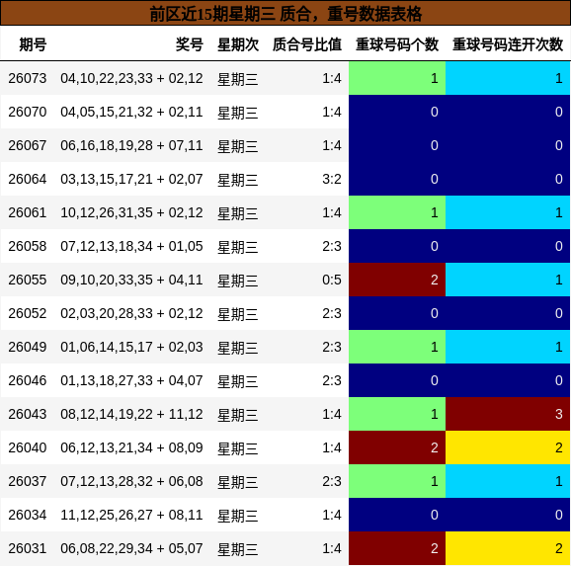Click numbers 03,13,15,17,21 + 02,07
The image size is (571, 566).
131,179
